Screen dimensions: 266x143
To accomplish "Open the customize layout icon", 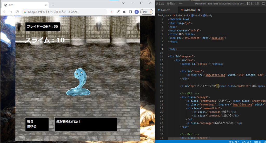I will [263, 4].
